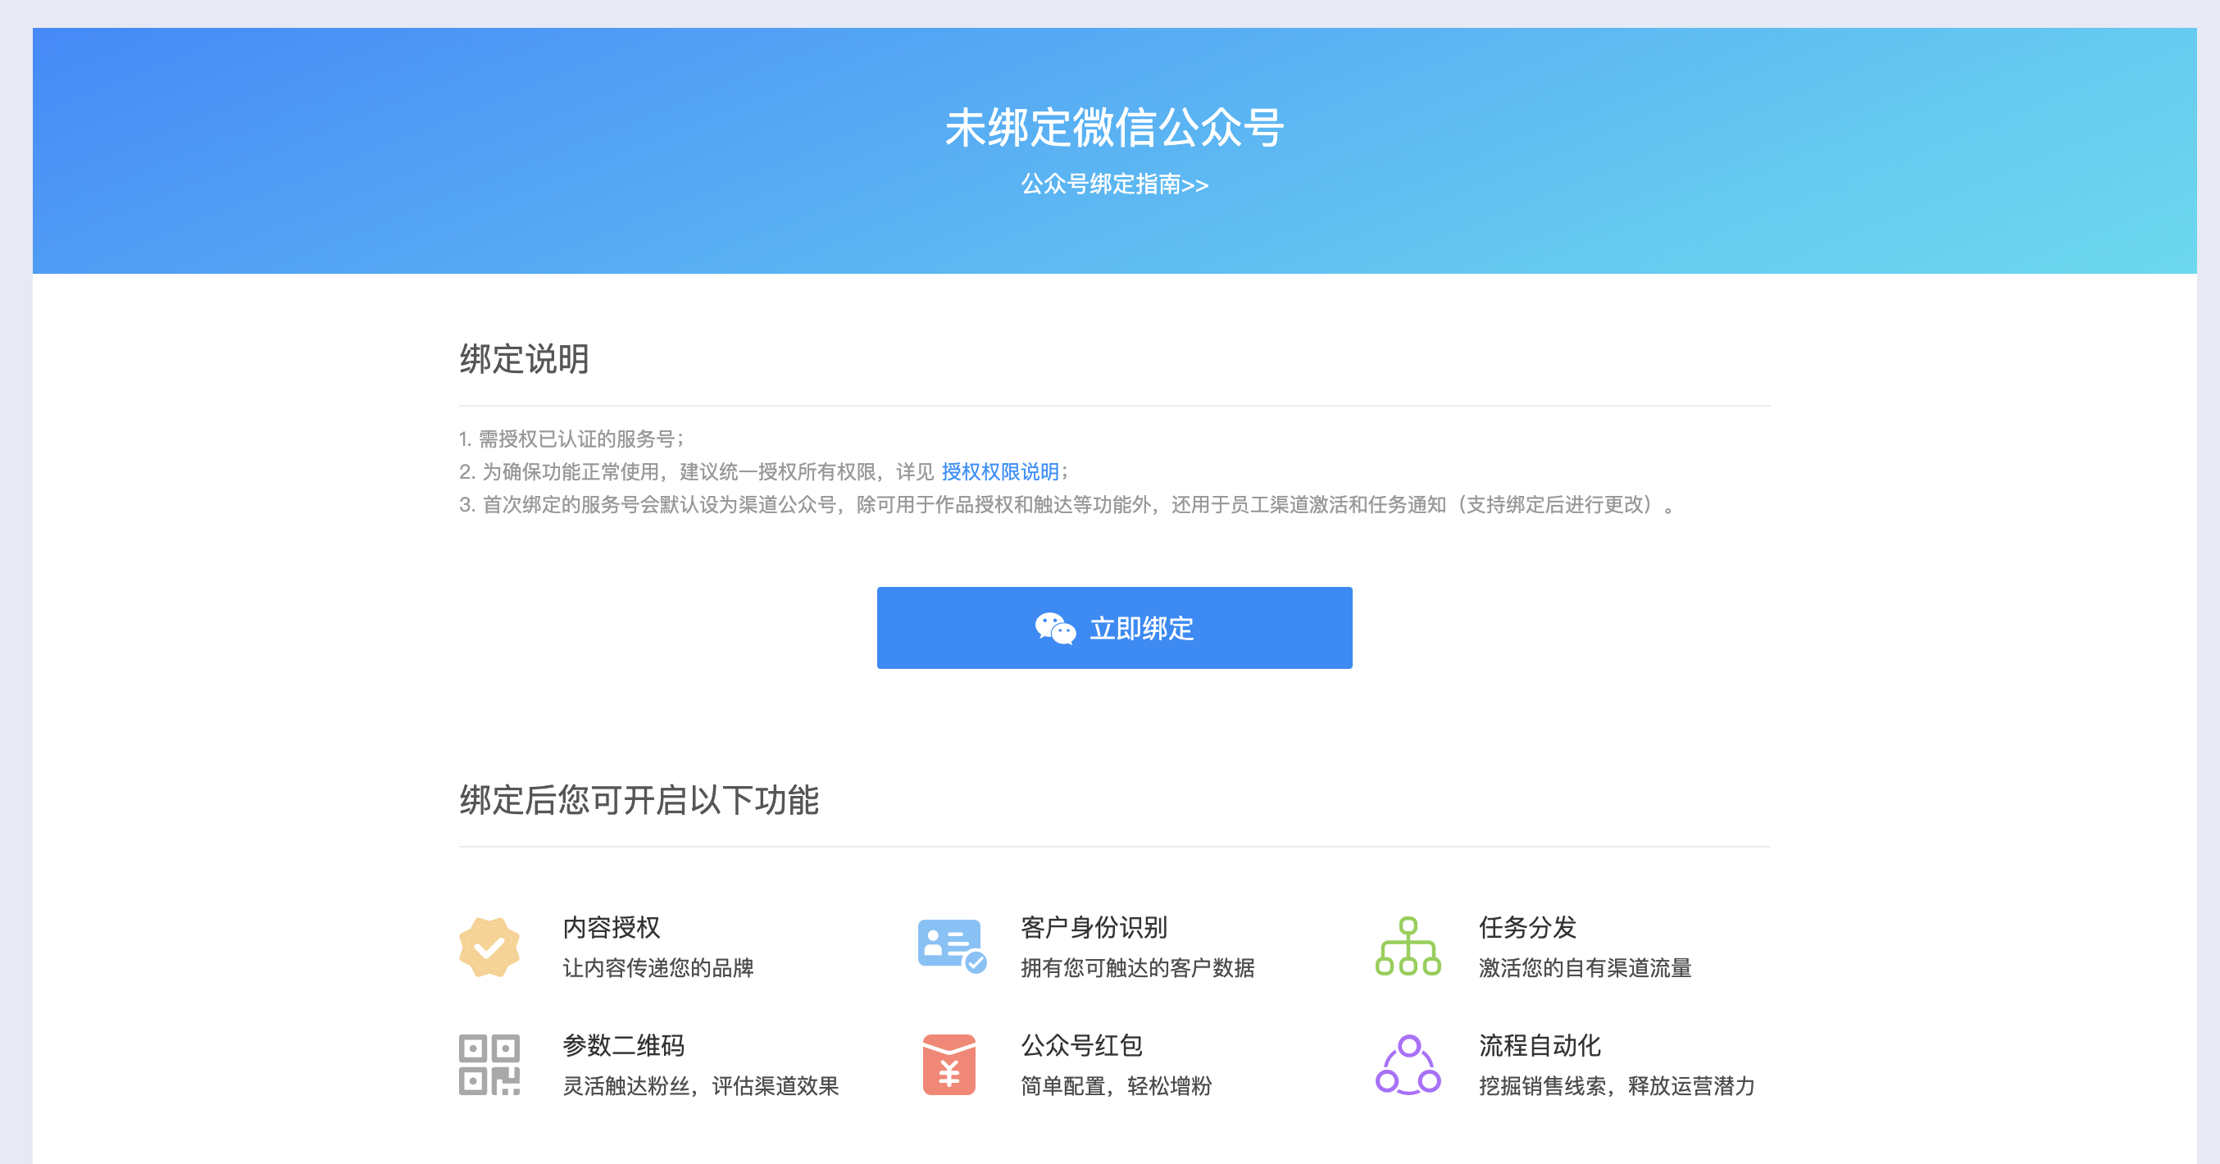Click the text 灵活触达粉丝,评估渠道效果
The width and height of the screenshot is (2220, 1164).
point(700,1085)
